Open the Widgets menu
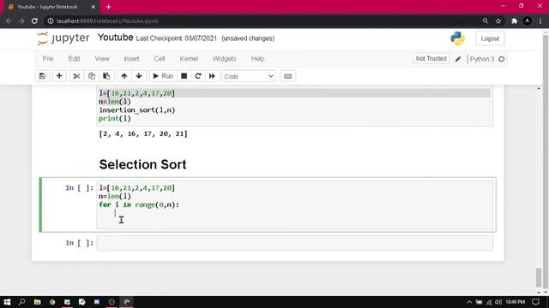This screenshot has width=549, height=308. (x=225, y=59)
